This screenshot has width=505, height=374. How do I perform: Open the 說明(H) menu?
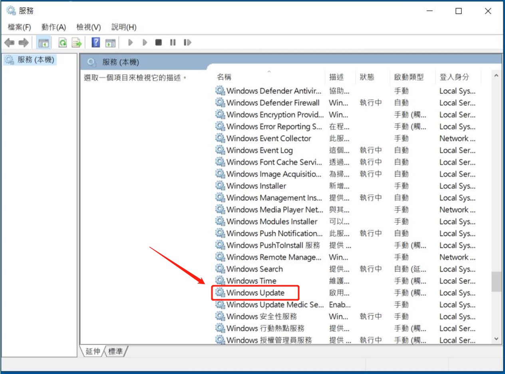[124, 27]
